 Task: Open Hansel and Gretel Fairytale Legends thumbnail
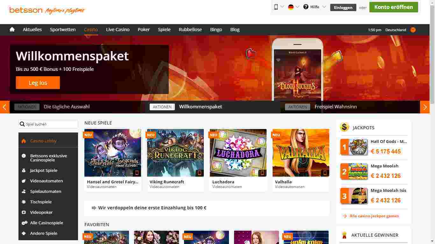pyautogui.click(x=113, y=153)
